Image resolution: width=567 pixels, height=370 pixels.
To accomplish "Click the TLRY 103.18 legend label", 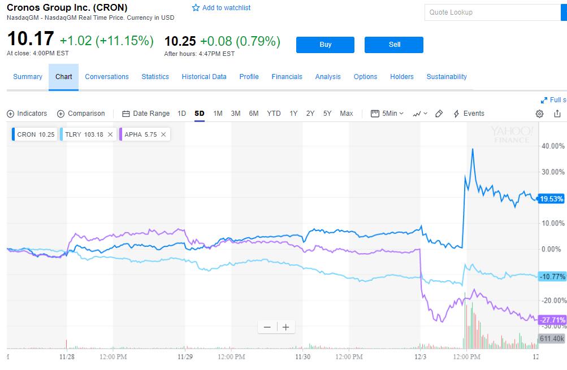I will click(x=84, y=134).
